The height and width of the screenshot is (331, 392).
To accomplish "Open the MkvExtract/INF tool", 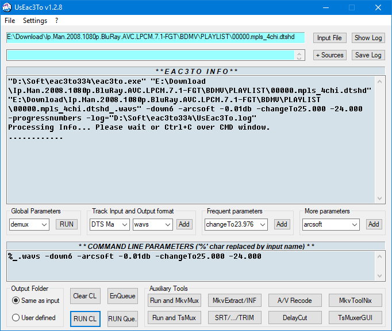I will pos(235,301).
